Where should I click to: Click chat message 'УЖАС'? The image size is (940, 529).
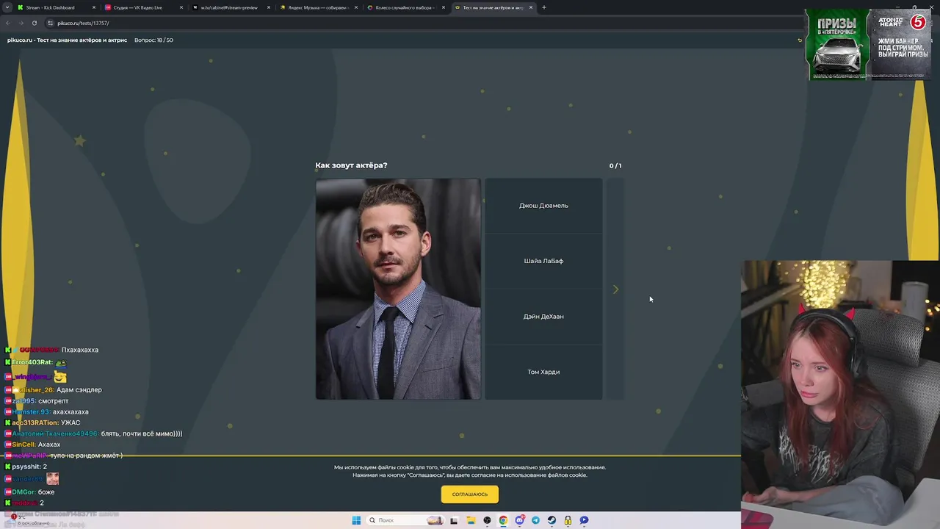[x=70, y=423]
